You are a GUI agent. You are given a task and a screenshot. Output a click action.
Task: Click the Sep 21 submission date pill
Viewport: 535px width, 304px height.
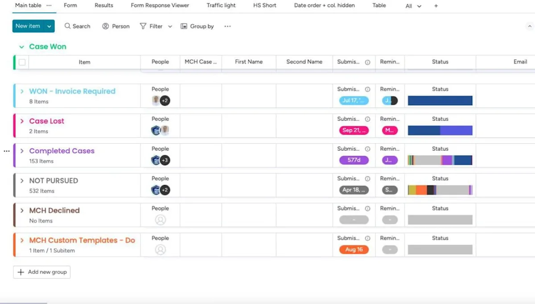[354, 130]
